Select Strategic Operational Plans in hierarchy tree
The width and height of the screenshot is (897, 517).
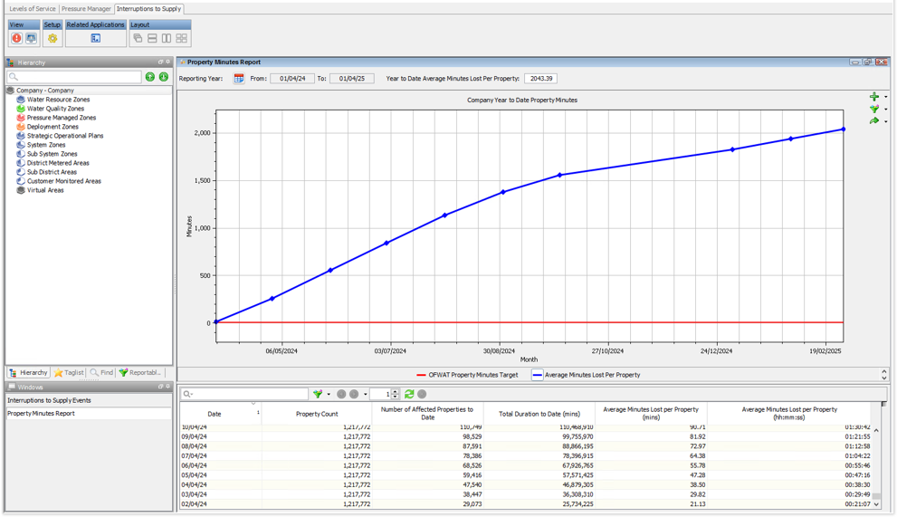click(65, 136)
